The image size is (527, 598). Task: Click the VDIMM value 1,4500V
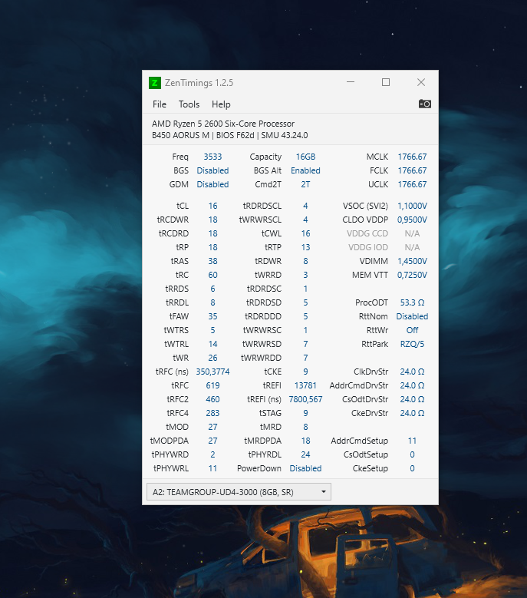412,261
